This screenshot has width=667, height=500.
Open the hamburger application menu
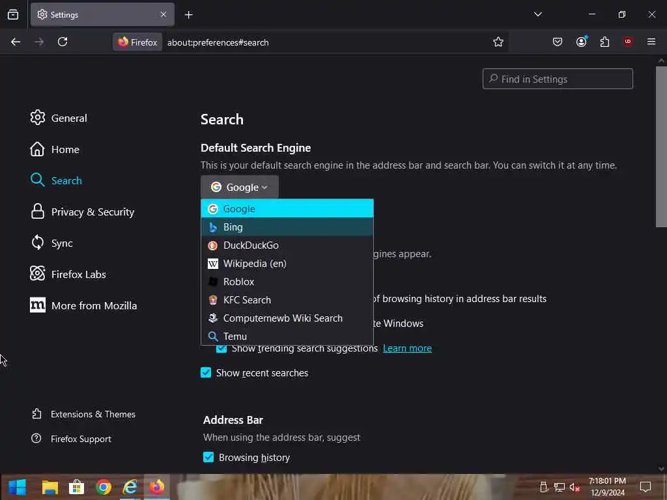point(651,42)
